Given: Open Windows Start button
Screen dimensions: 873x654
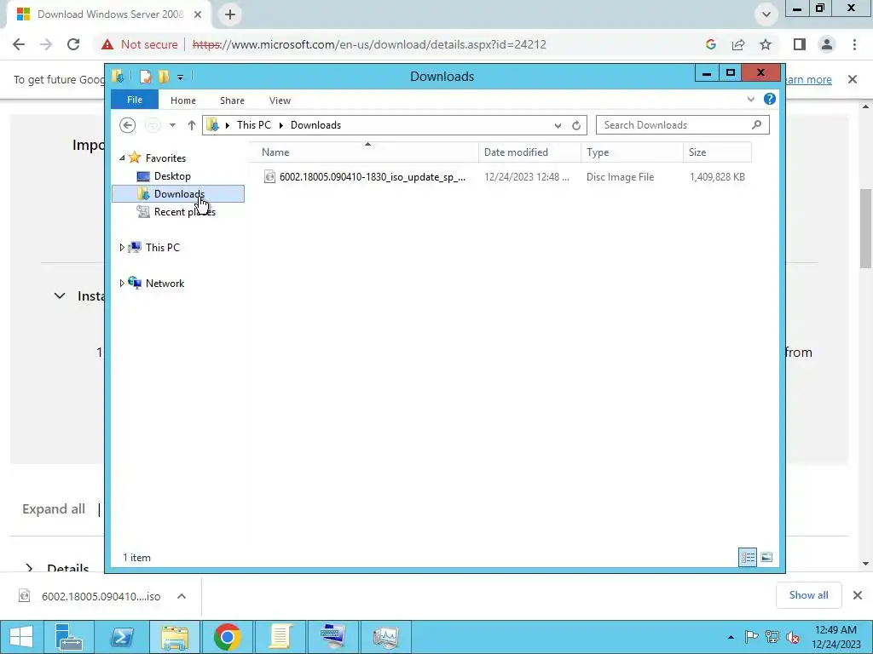Looking at the screenshot, I should (x=21, y=637).
